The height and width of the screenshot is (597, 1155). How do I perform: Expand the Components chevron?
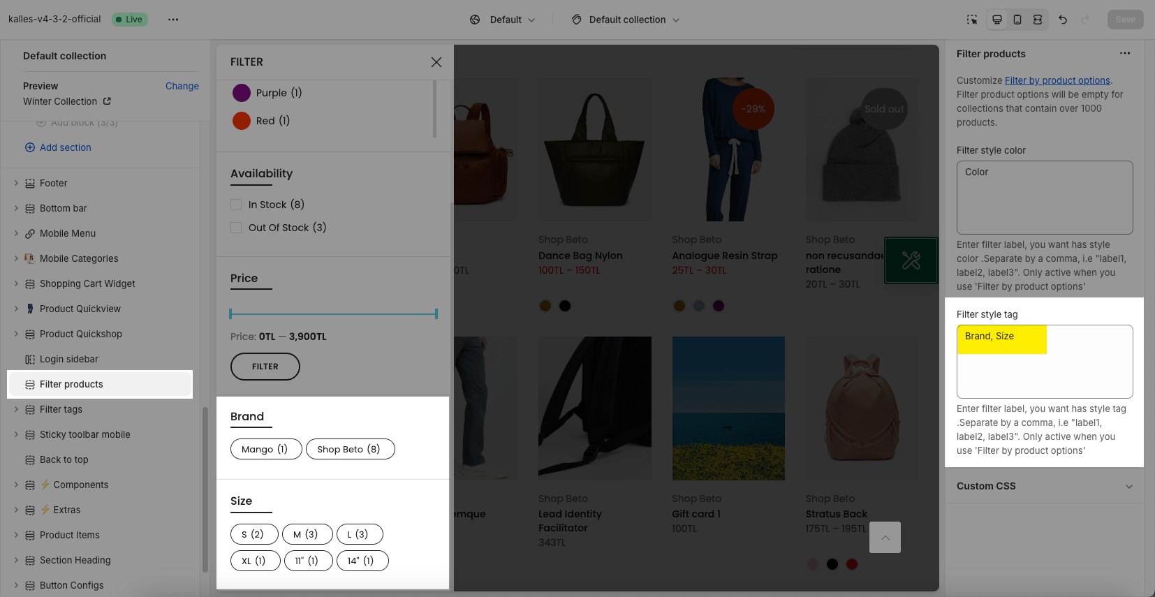click(x=16, y=485)
